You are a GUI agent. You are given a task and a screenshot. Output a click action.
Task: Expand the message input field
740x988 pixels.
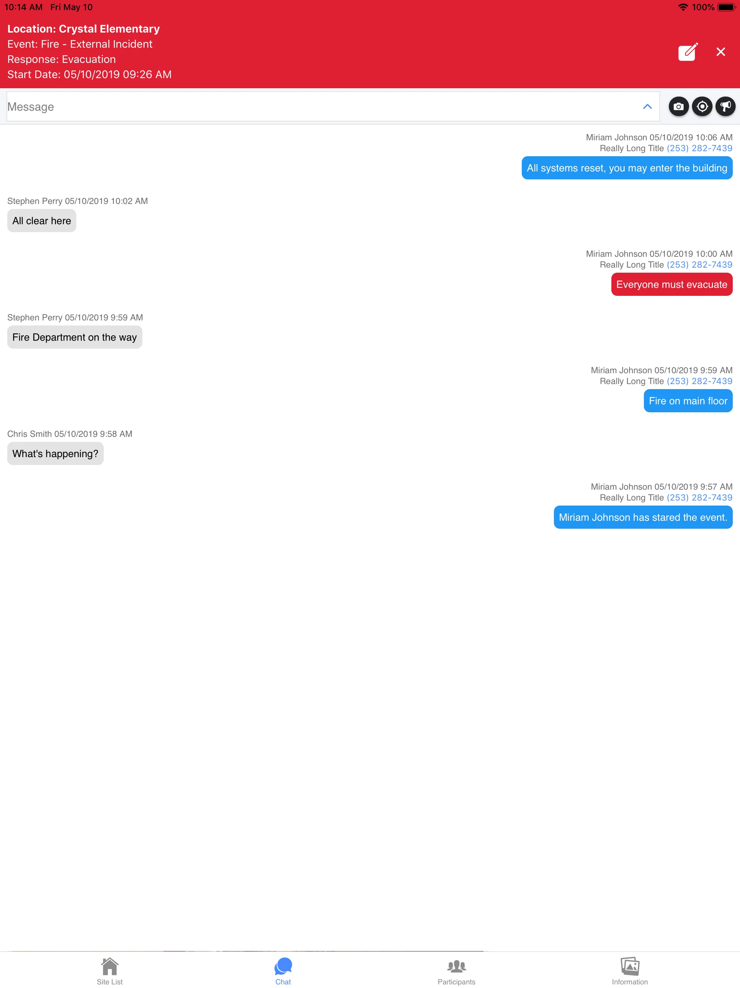(x=647, y=107)
